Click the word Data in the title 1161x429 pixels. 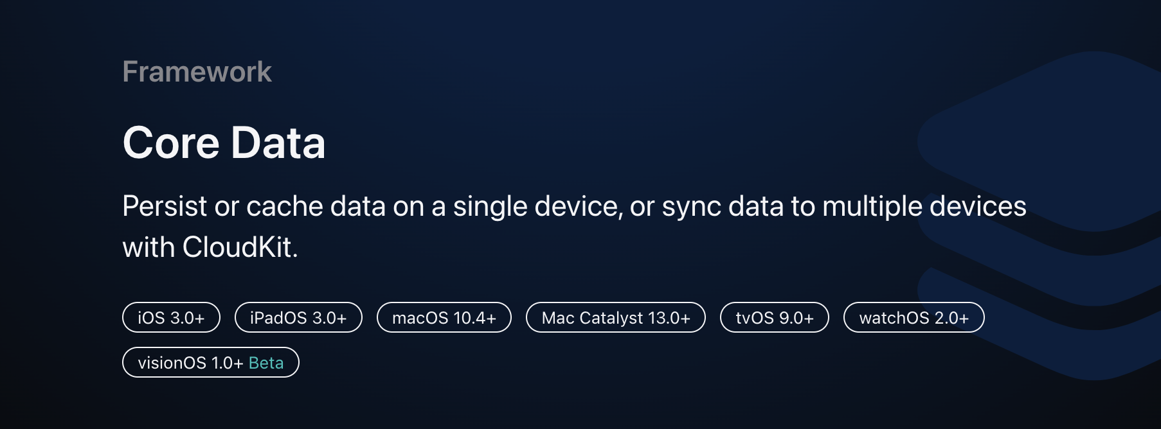[278, 143]
